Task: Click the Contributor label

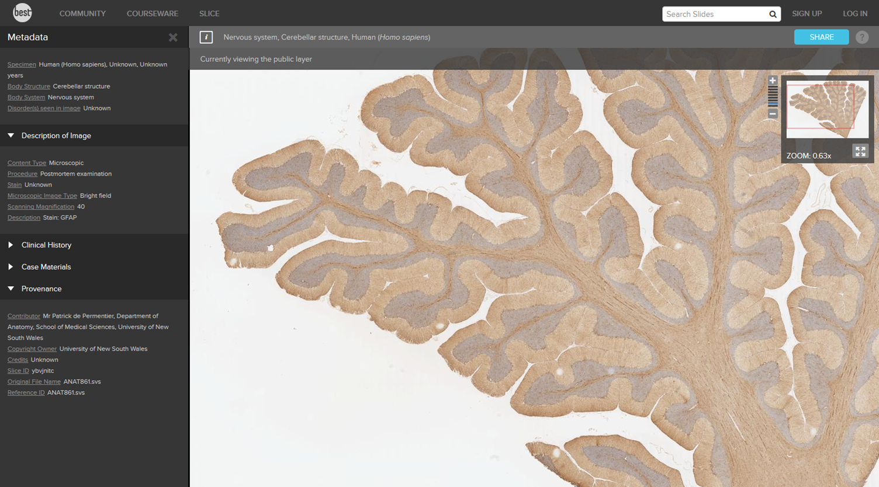Action: click(24, 316)
